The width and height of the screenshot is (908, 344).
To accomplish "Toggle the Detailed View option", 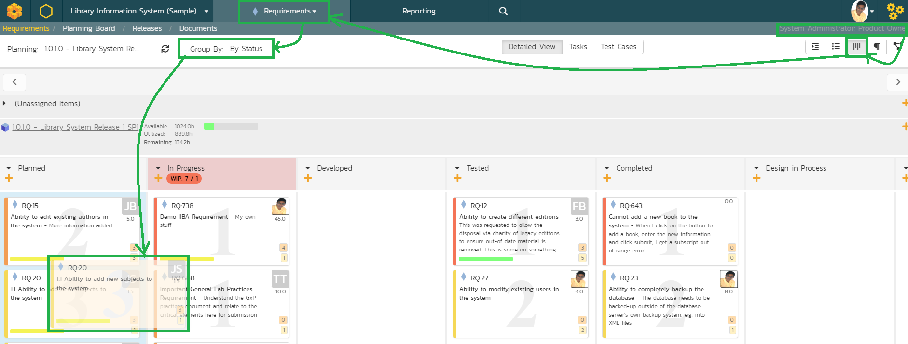I will pyautogui.click(x=532, y=47).
